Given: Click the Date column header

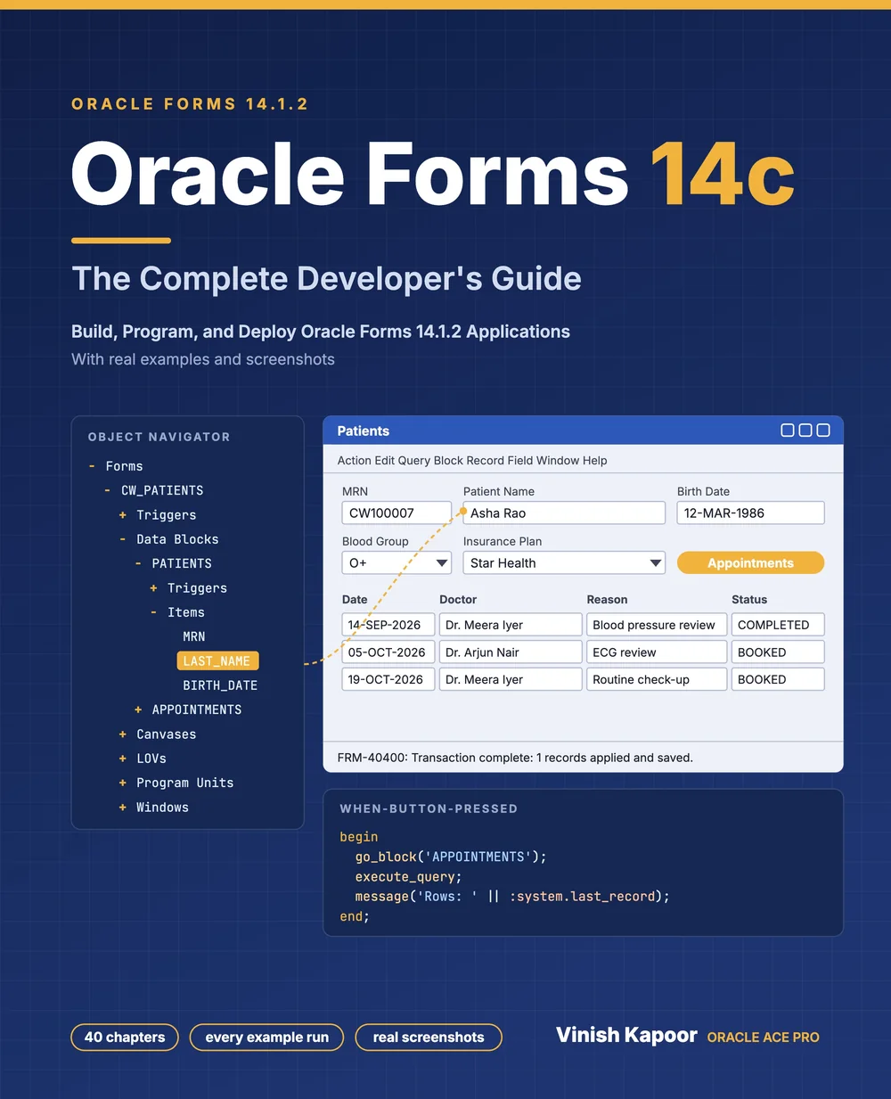Looking at the screenshot, I should [355, 600].
